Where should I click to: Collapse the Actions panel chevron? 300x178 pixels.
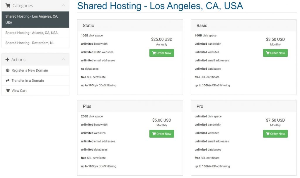pyautogui.click(x=63, y=59)
